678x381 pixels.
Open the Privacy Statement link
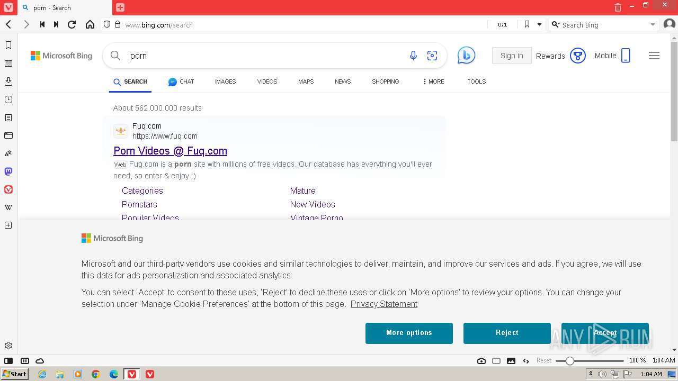point(383,304)
